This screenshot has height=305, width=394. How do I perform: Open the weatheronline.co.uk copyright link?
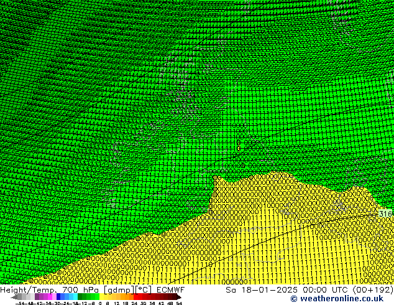point(337,299)
